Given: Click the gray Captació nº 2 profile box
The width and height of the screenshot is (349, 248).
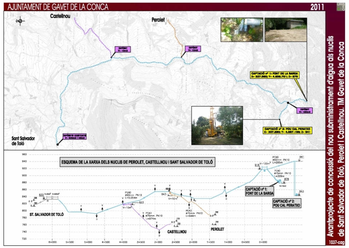Looking at the screenshot, I should click(x=287, y=203).
